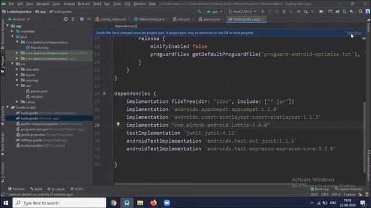371x208 pixels.
Task: Click the Windows Start button
Action: tap(6, 203)
